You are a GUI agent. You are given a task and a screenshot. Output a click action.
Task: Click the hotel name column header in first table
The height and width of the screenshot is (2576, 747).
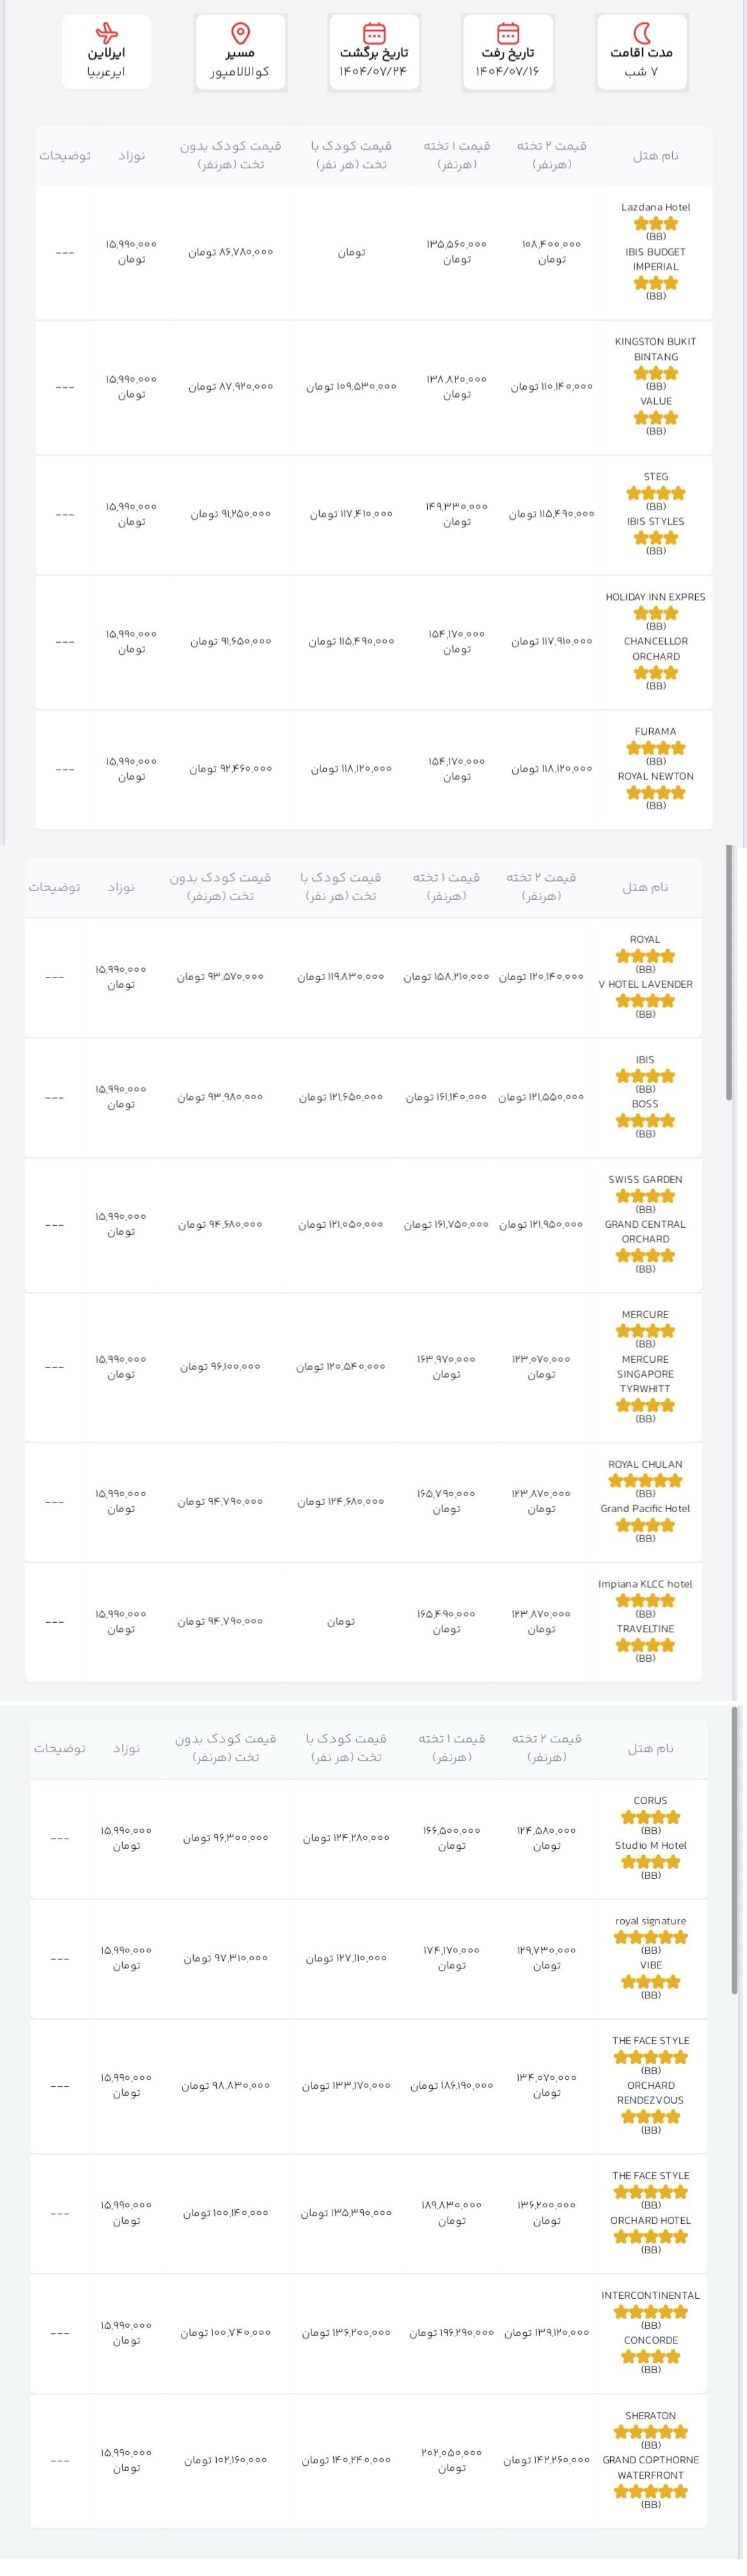pos(655,155)
